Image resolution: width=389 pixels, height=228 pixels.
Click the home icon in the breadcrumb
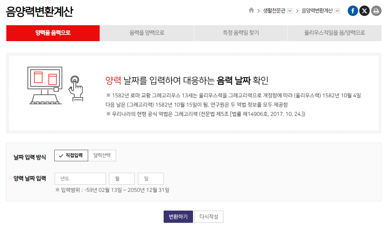click(251, 11)
